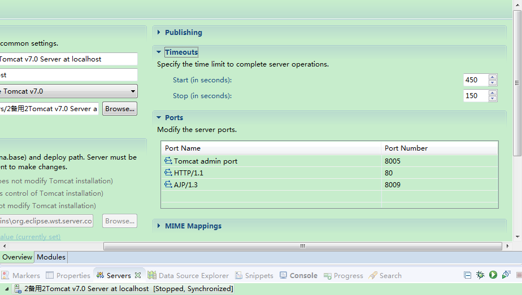Open the Console view tab
522x295 pixels.
[x=299, y=275]
